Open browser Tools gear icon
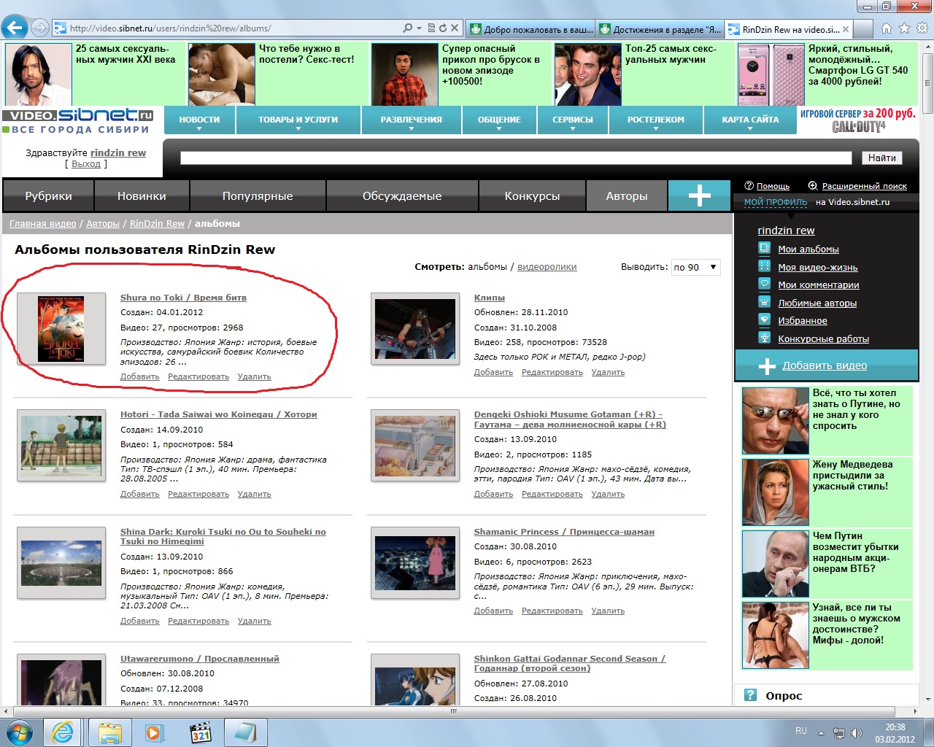Image resolution: width=934 pixels, height=747 pixels. (922, 28)
